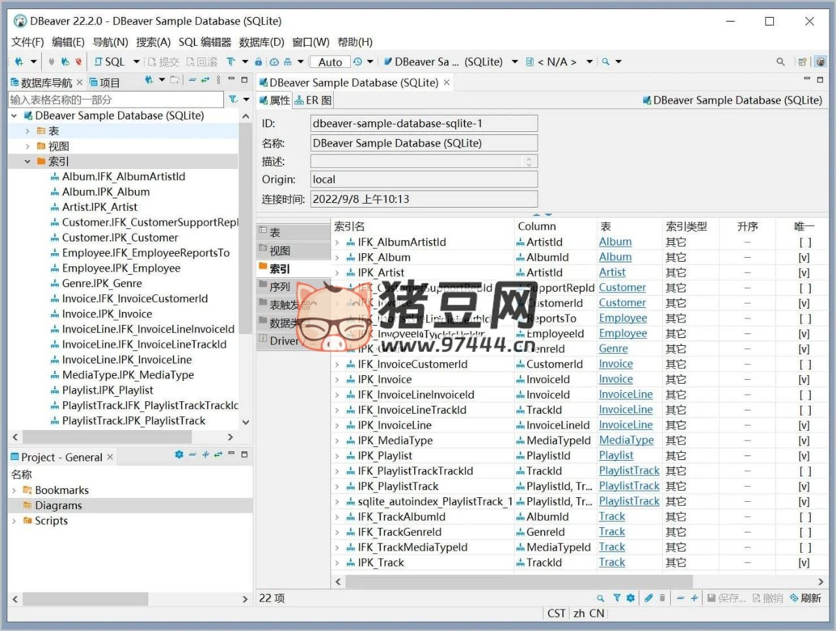The height and width of the screenshot is (631, 836).
Task: Open the 数据库(D) menu
Action: click(x=261, y=42)
